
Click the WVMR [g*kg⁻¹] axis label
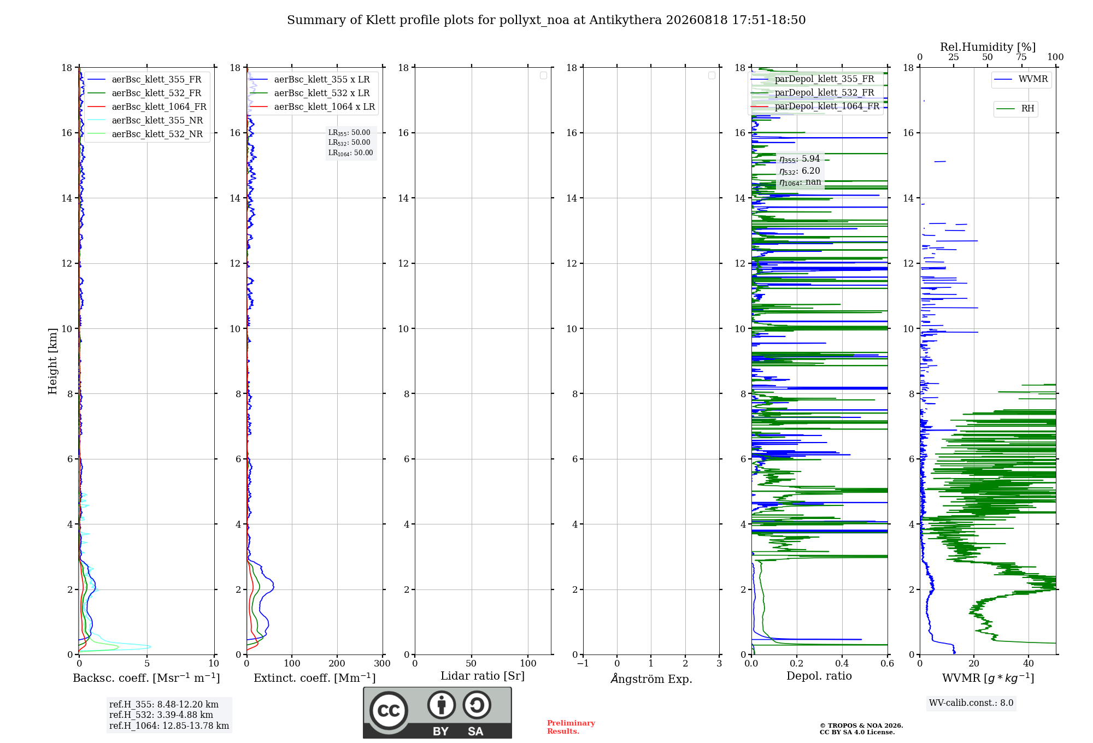(988, 679)
